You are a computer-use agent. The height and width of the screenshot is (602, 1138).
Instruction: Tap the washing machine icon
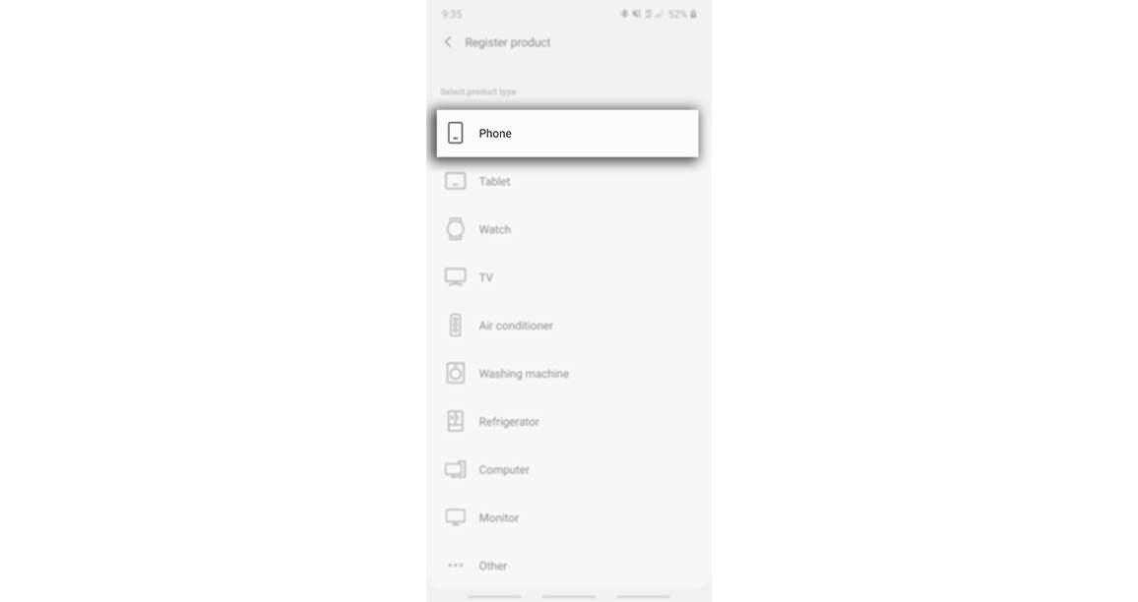(x=455, y=374)
